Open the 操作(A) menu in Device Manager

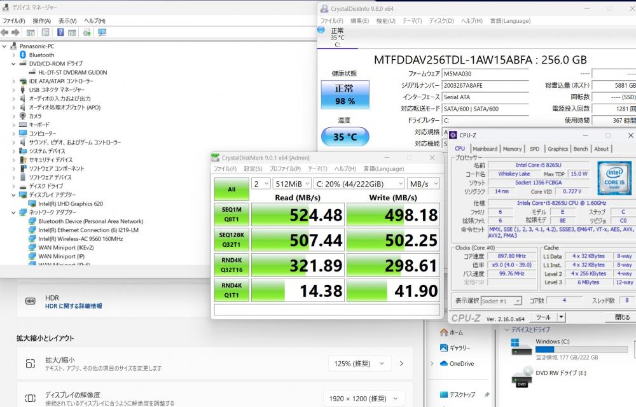[42, 21]
